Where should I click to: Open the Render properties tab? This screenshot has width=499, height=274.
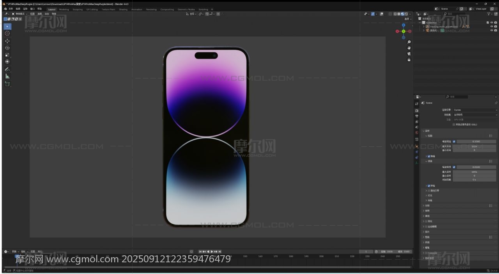click(x=417, y=111)
